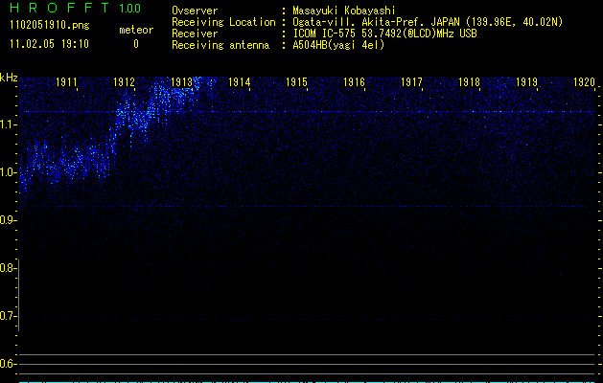Screen dimensions: 603x383
Task: Click the 0.8 frequency axis label
Action: (x=7, y=268)
